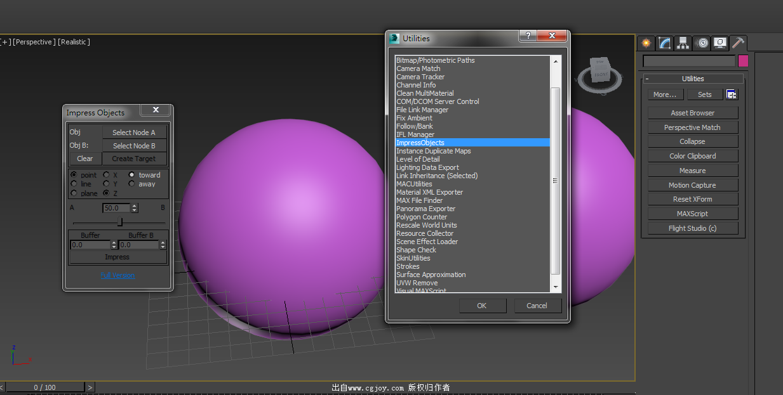Image resolution: width=783 pixels, height=395 pixels.
Task: Open the Full Version link
Action: [117, 275]
